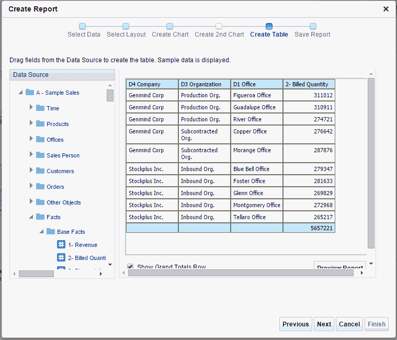Click the Time folder icon
This screenshot has width=397, height=340.
click(x=40, y=108)
